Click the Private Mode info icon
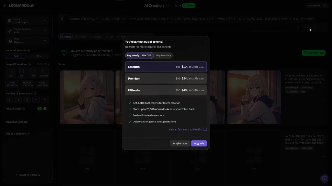 [x=24, y=109]
